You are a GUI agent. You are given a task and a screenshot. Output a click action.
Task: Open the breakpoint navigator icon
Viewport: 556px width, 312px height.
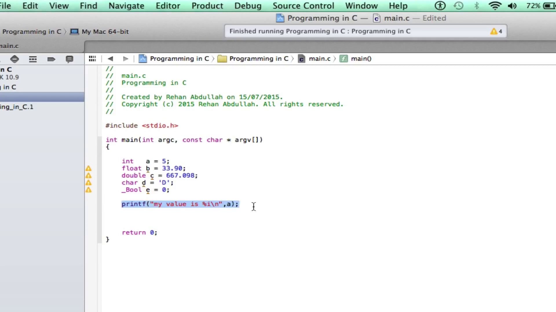tap(51, 59)
